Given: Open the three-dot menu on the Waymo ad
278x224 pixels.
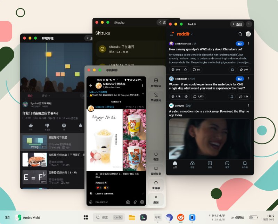Looking at the screenshot, I should pyautogui.click(x=249, y=106).
